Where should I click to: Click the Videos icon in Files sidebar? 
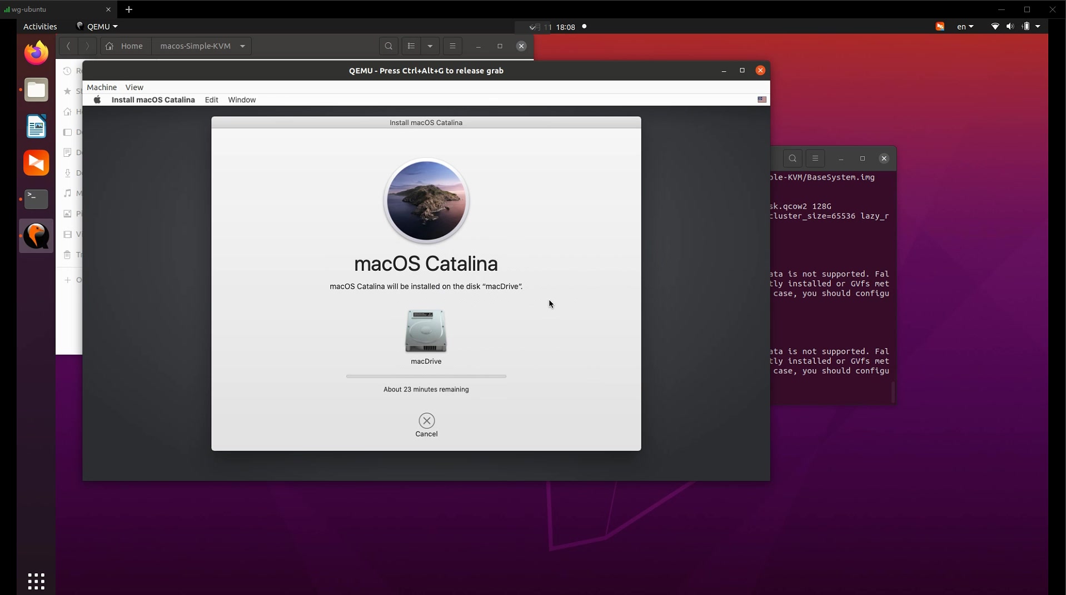(67, 235)
